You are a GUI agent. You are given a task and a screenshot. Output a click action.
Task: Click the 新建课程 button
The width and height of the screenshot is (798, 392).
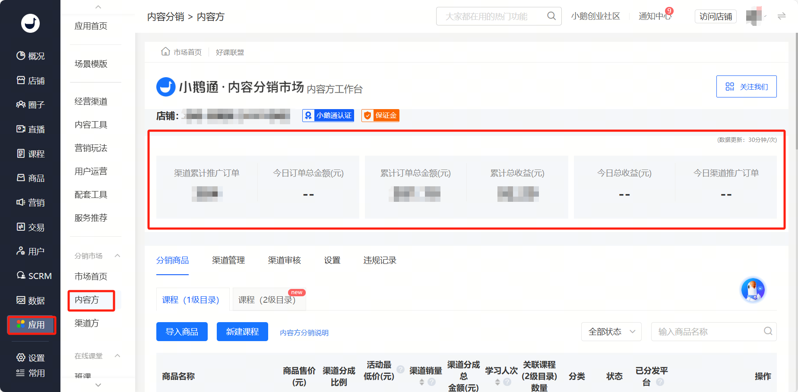[242, 332]
